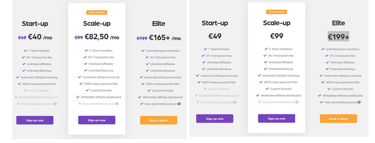Click the €165+ /mo Elite price
Screen dimensions: 375x143
click(165, 38)
